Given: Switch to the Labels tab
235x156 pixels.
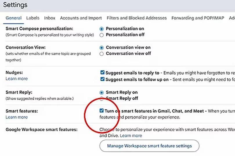Looking at the screenshot, I should [x=33, y=18].
